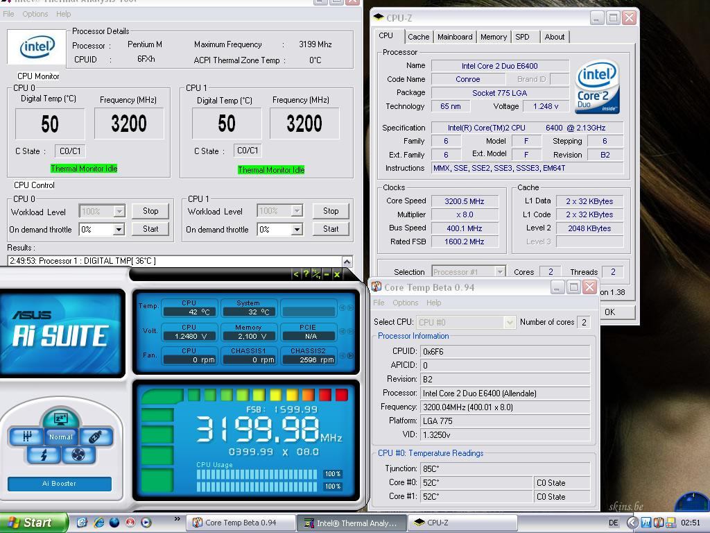Image resolution: width=710 pixels, height=533 pixels.
Task: Switch to the SPD tab in CPU-Z
Action: point(522,37)
